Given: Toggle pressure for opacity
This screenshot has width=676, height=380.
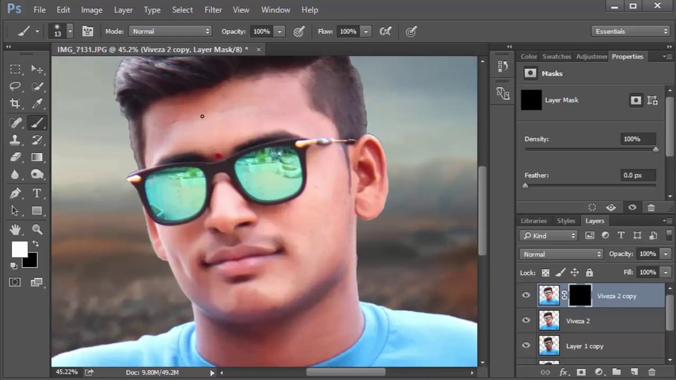Looking at the screenshot, I should [x=299, y=31].
